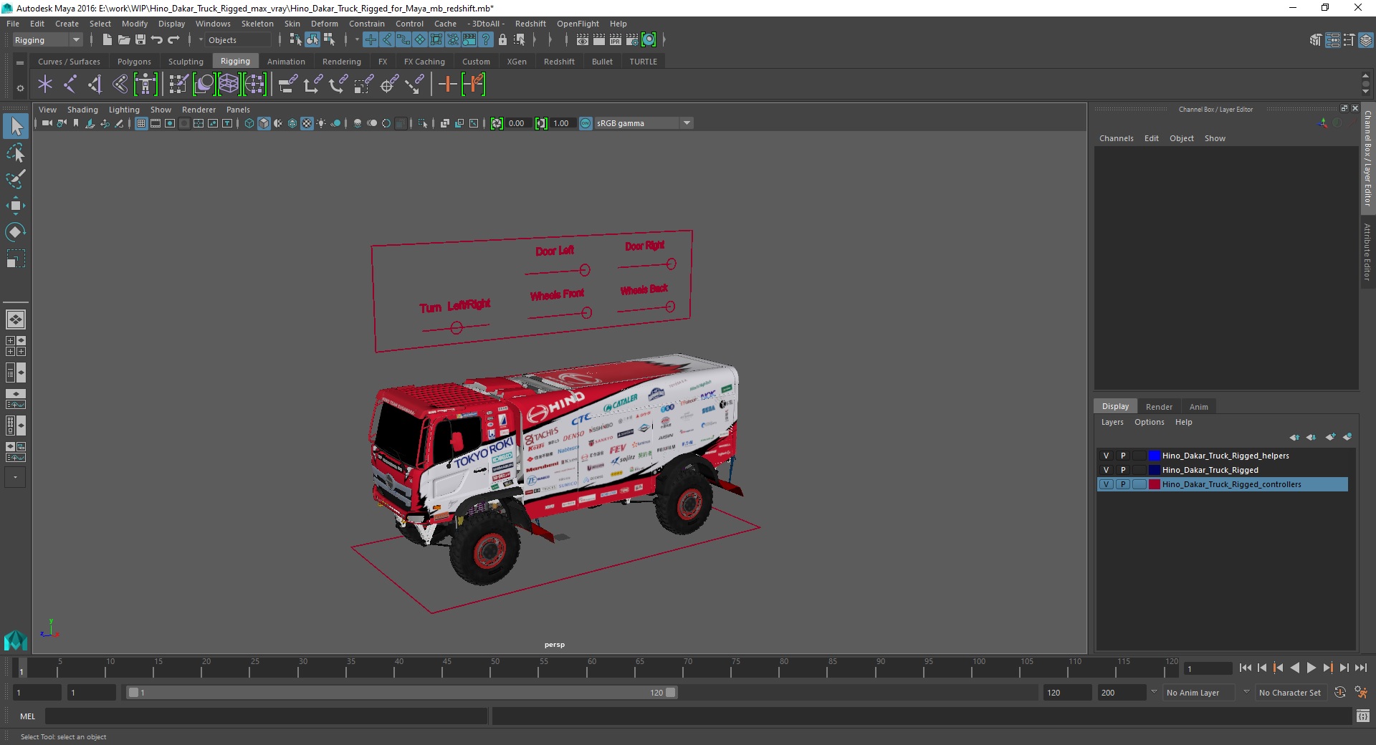Click the Go to start of playback button
This screenshot has height=745, width=1376.
[1245, 668]
